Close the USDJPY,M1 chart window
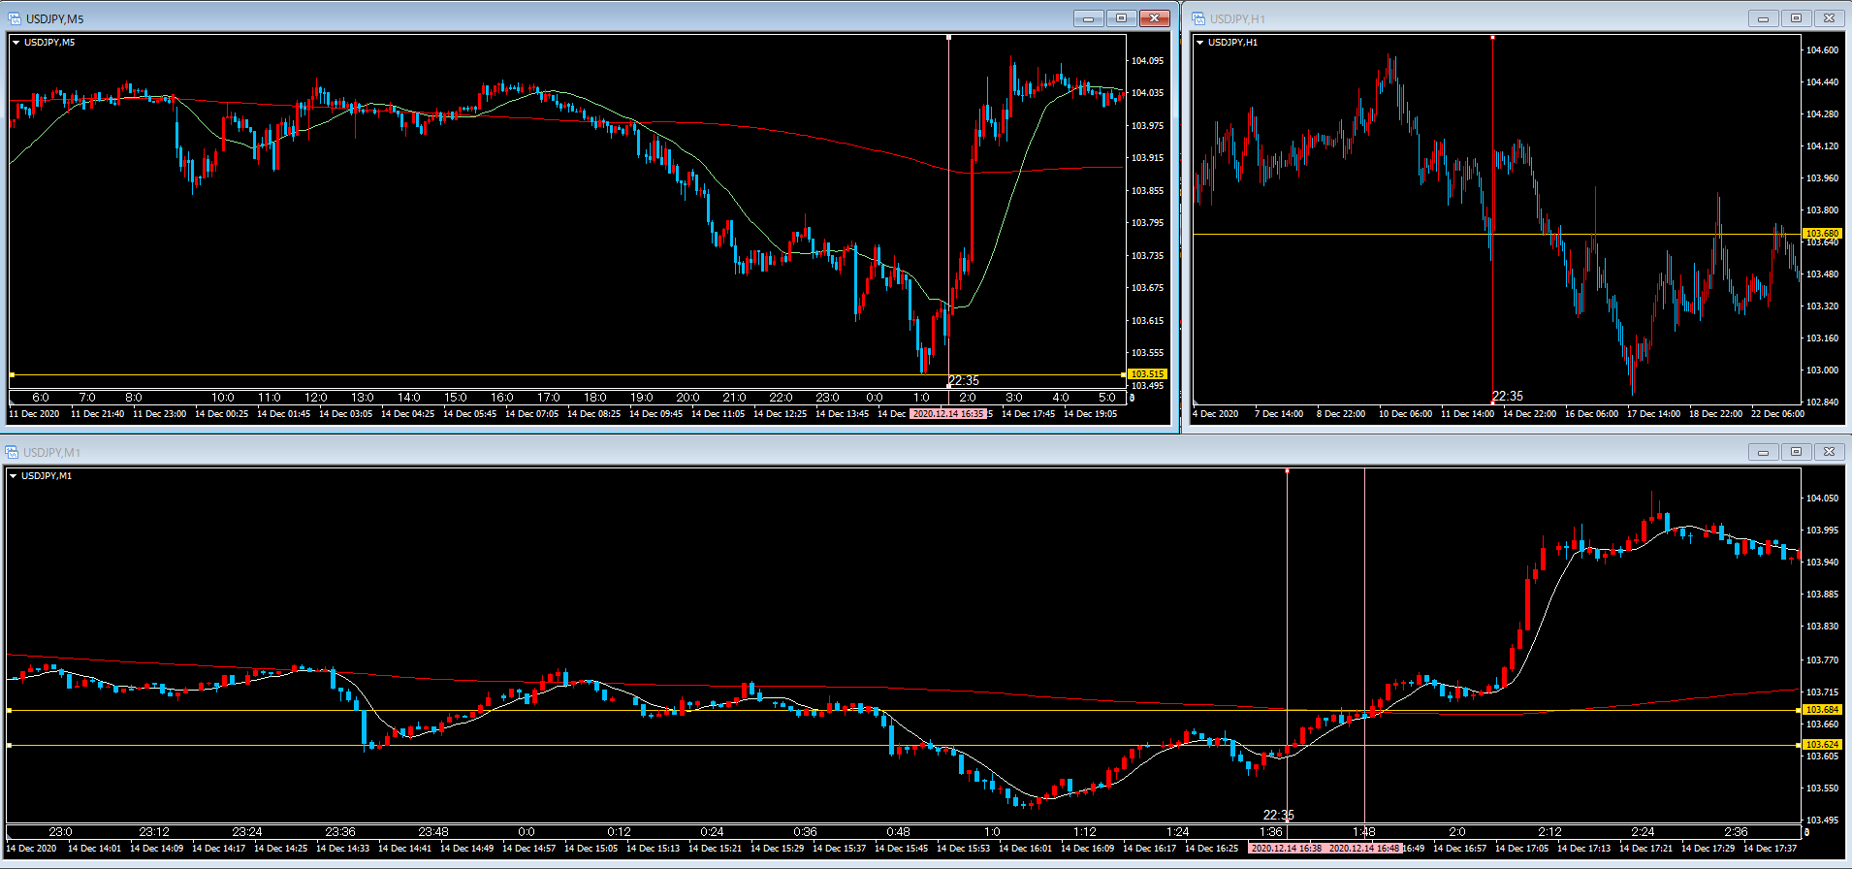This screenshot has height=869, width=1852. click(1829, 452)
